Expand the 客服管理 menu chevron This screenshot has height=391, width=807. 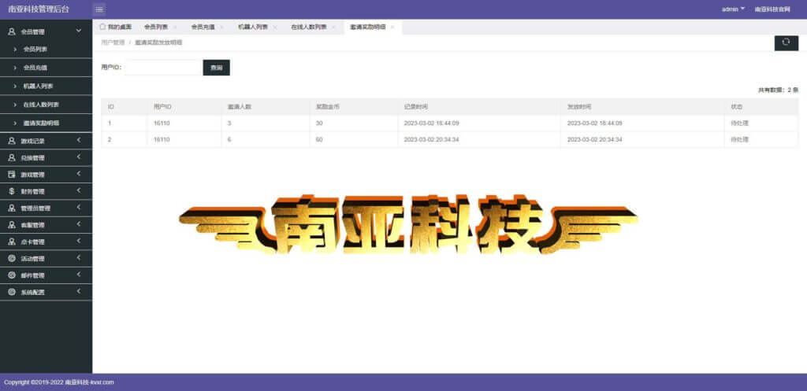(x=79, y=224)
